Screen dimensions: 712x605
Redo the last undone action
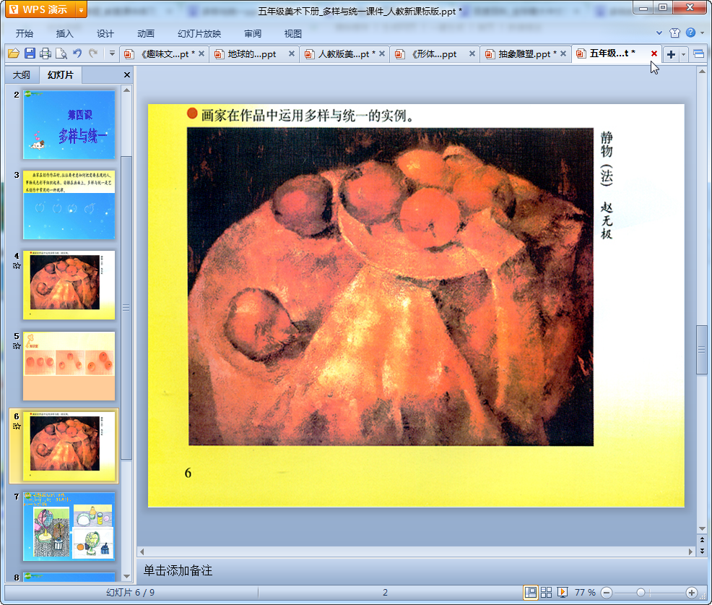pyautogui.click(x=94, y=53)
